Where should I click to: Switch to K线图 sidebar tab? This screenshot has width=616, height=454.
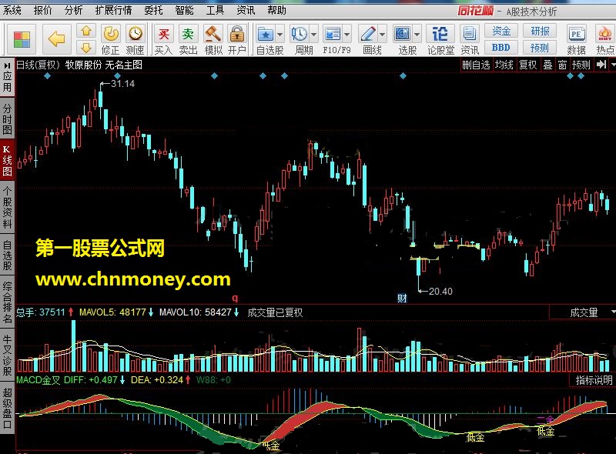[x=7, y=161]
